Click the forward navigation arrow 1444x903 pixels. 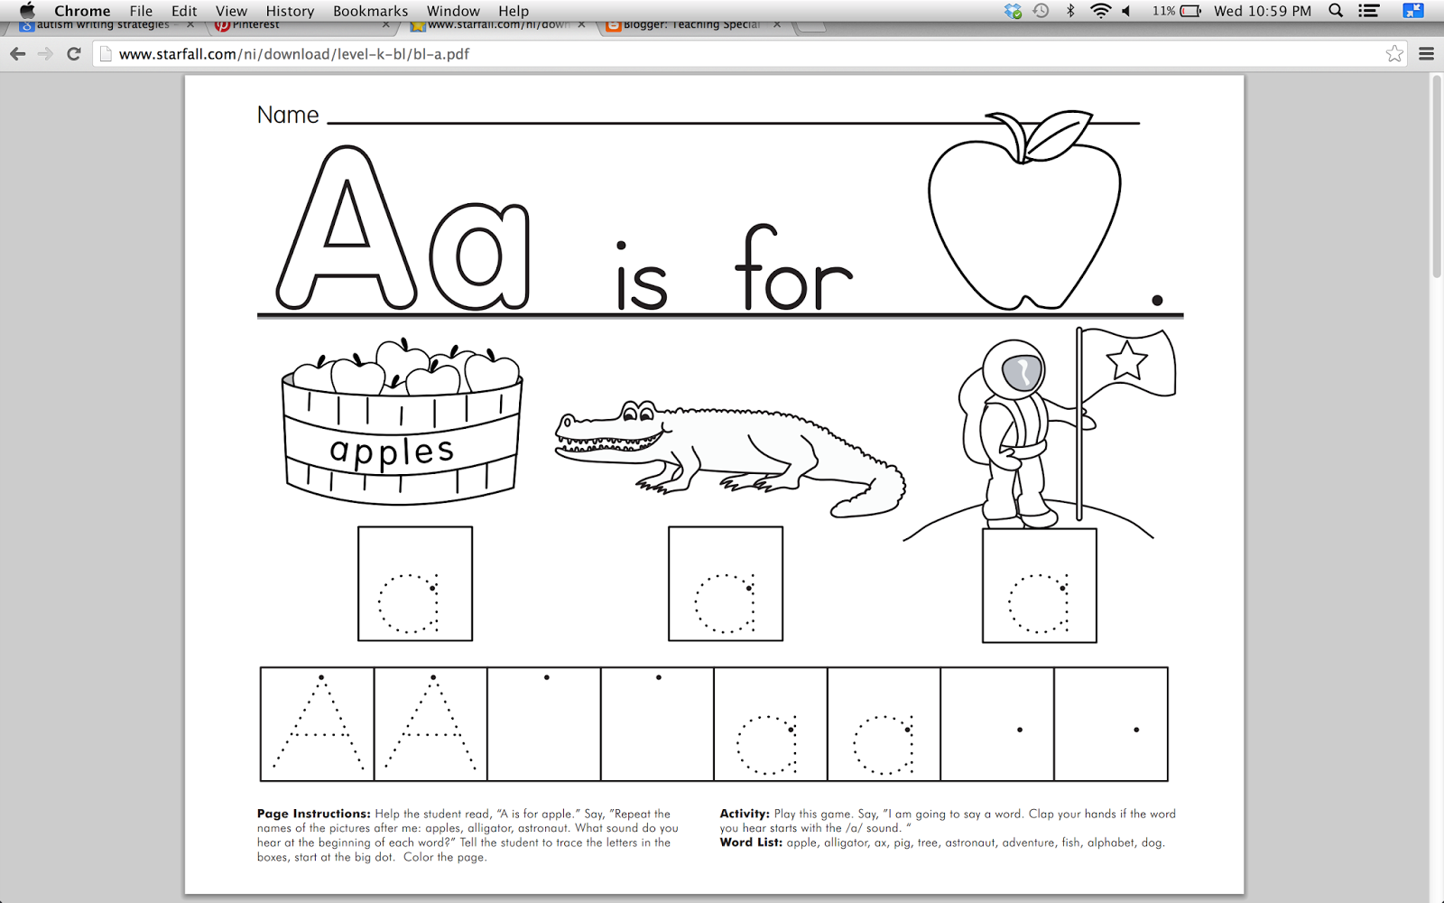pos(45,54)
